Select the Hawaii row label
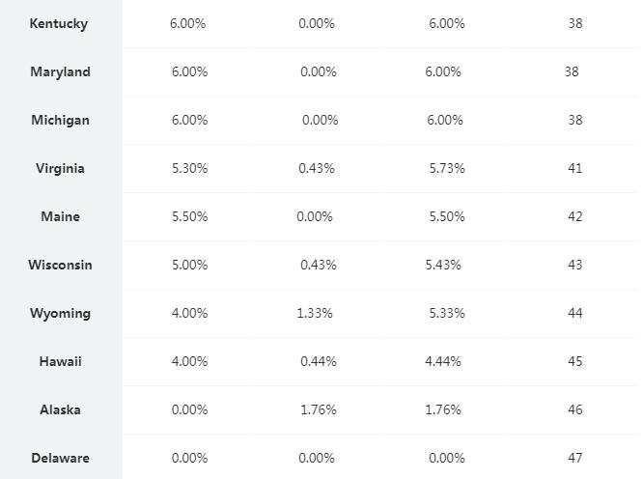Screen dimensions: 643x479 60,362
